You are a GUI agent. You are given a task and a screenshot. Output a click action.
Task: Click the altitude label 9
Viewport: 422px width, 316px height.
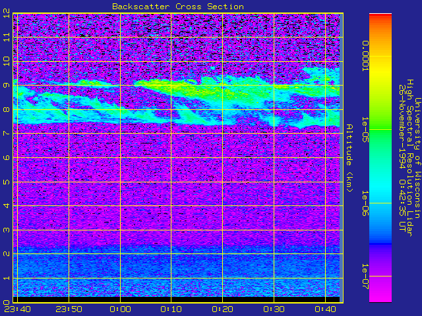[7, 85]
